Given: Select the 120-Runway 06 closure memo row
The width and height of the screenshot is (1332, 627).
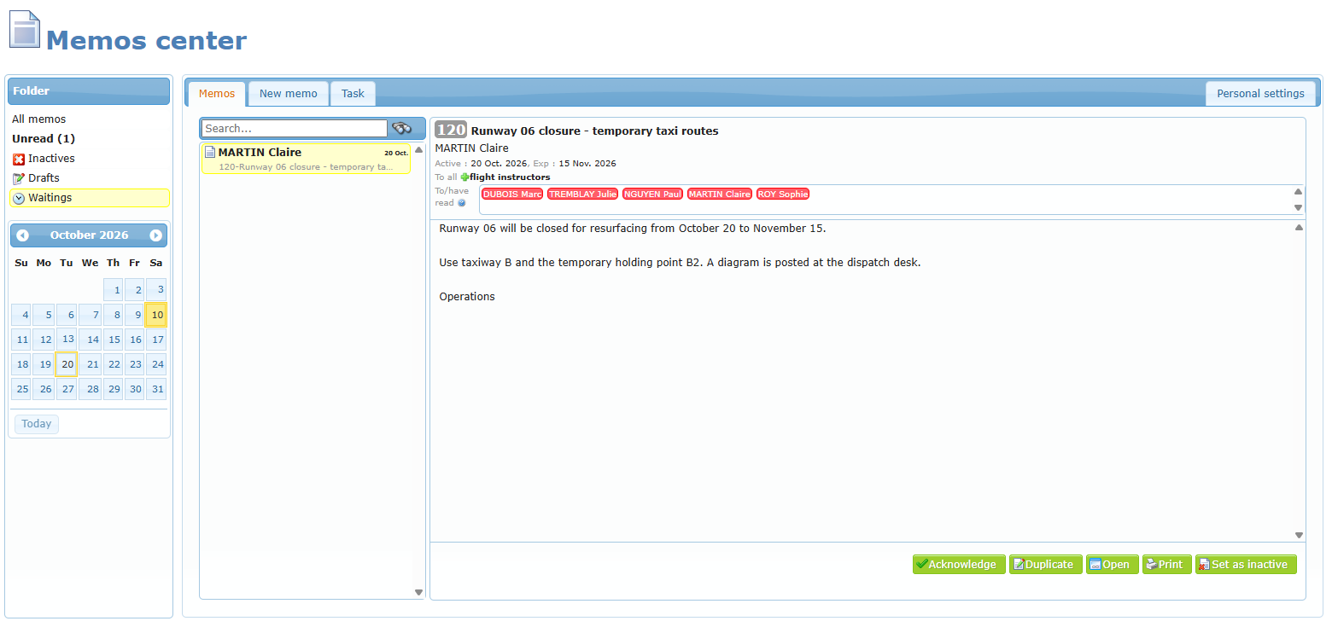Looking at the screenshot, I should point(307,159).
